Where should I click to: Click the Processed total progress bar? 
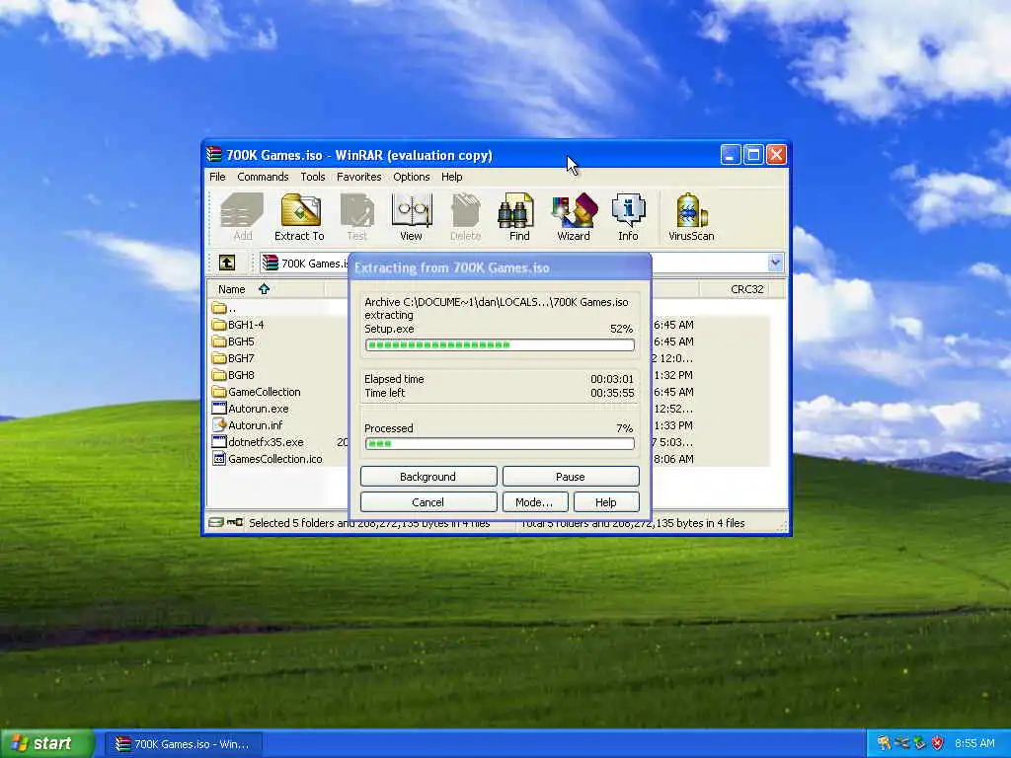(x=500, y=443)
